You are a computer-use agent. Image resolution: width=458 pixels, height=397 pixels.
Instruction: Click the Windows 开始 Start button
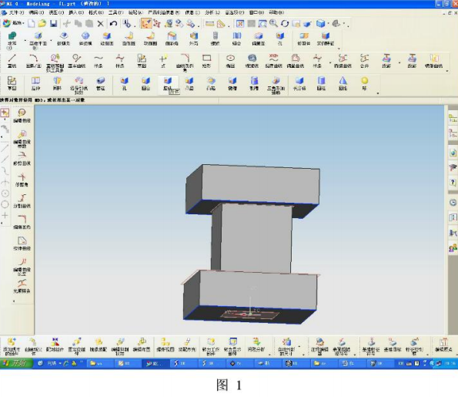pos(16,363)
